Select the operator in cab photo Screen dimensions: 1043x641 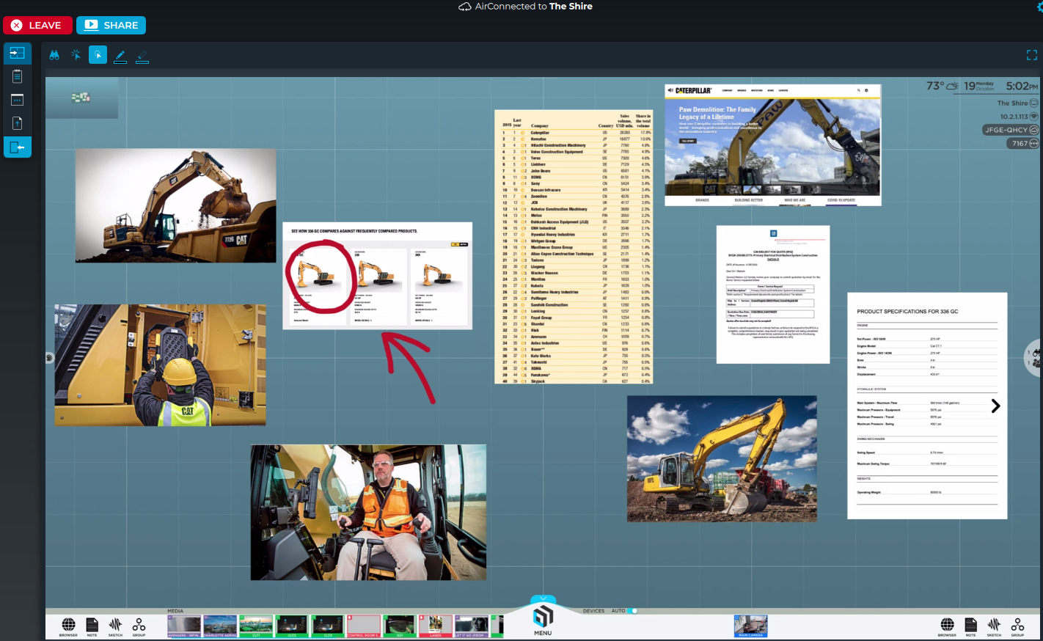click(x=368, y=513)
